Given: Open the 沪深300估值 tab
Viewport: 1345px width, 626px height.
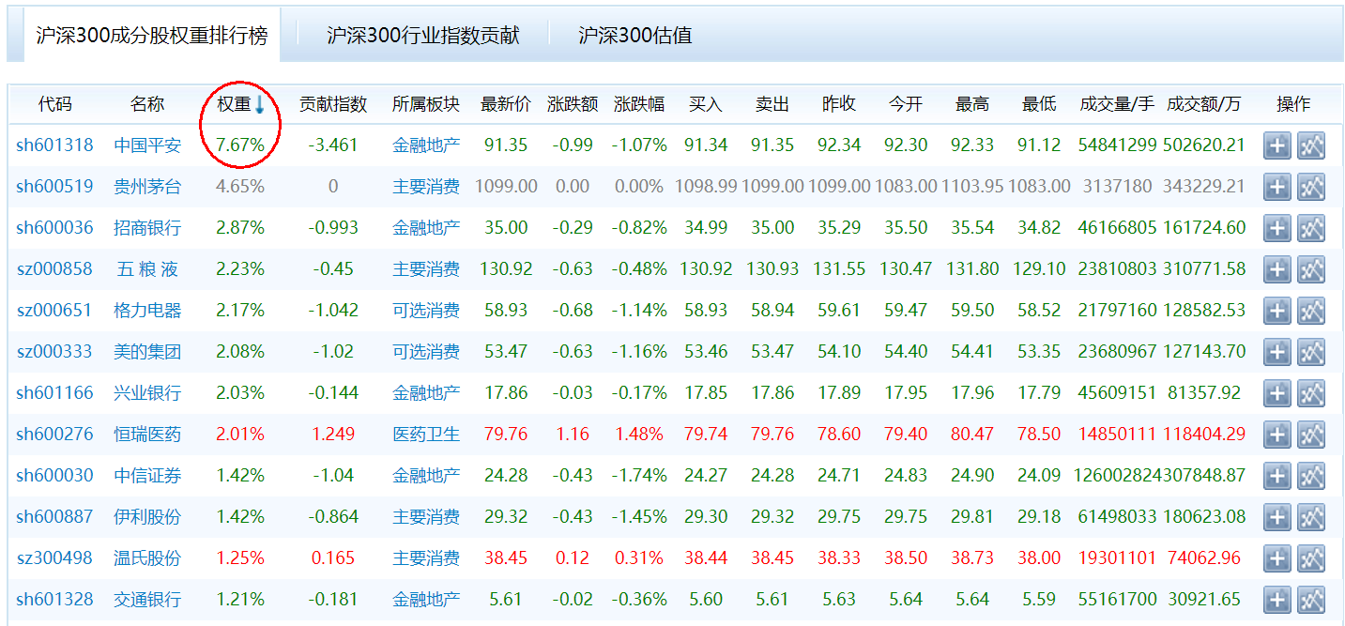Looking at the screenshot, I should (635, 36).
